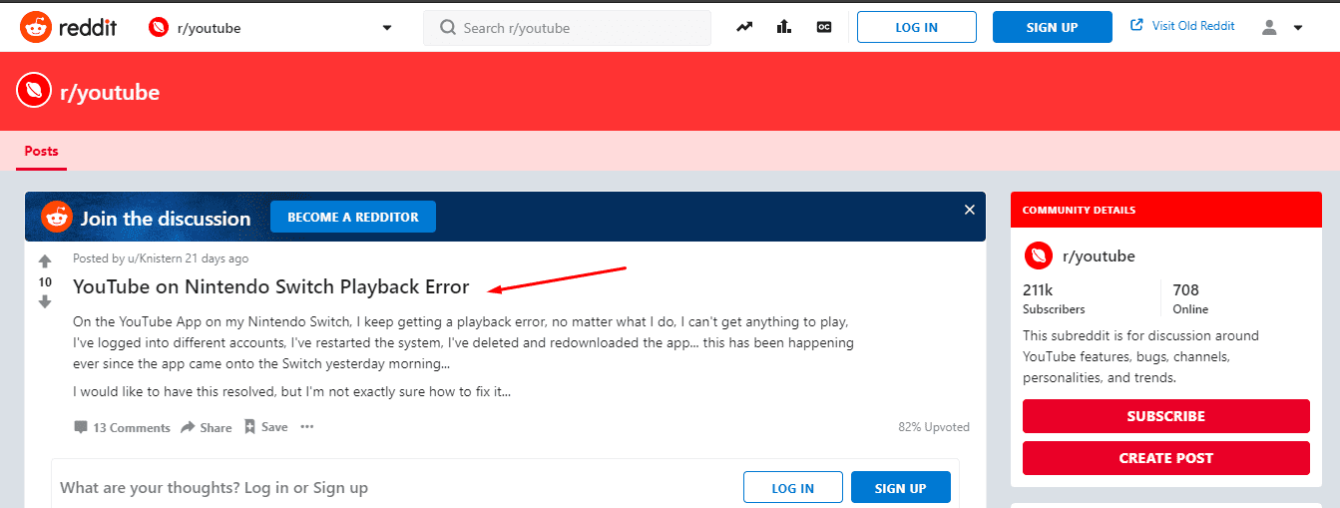Screen dimensions: 1340x508
Task: Click the search magnifier icon
Action: pos(448,28)
